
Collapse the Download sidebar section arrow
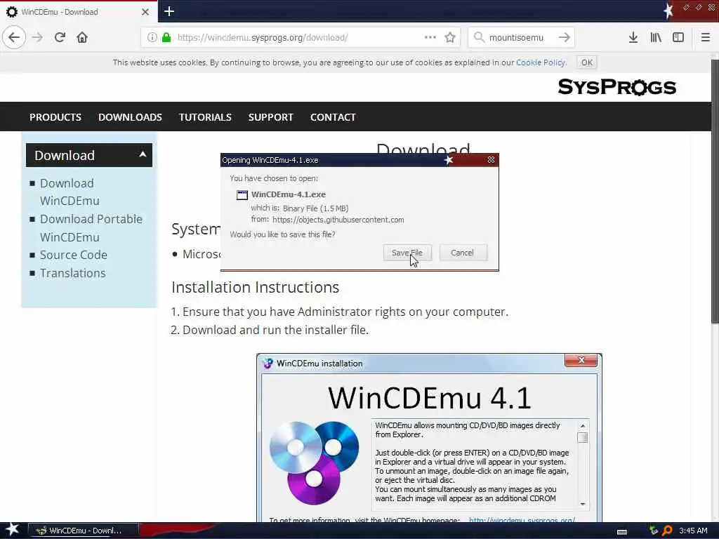[143, 154]
